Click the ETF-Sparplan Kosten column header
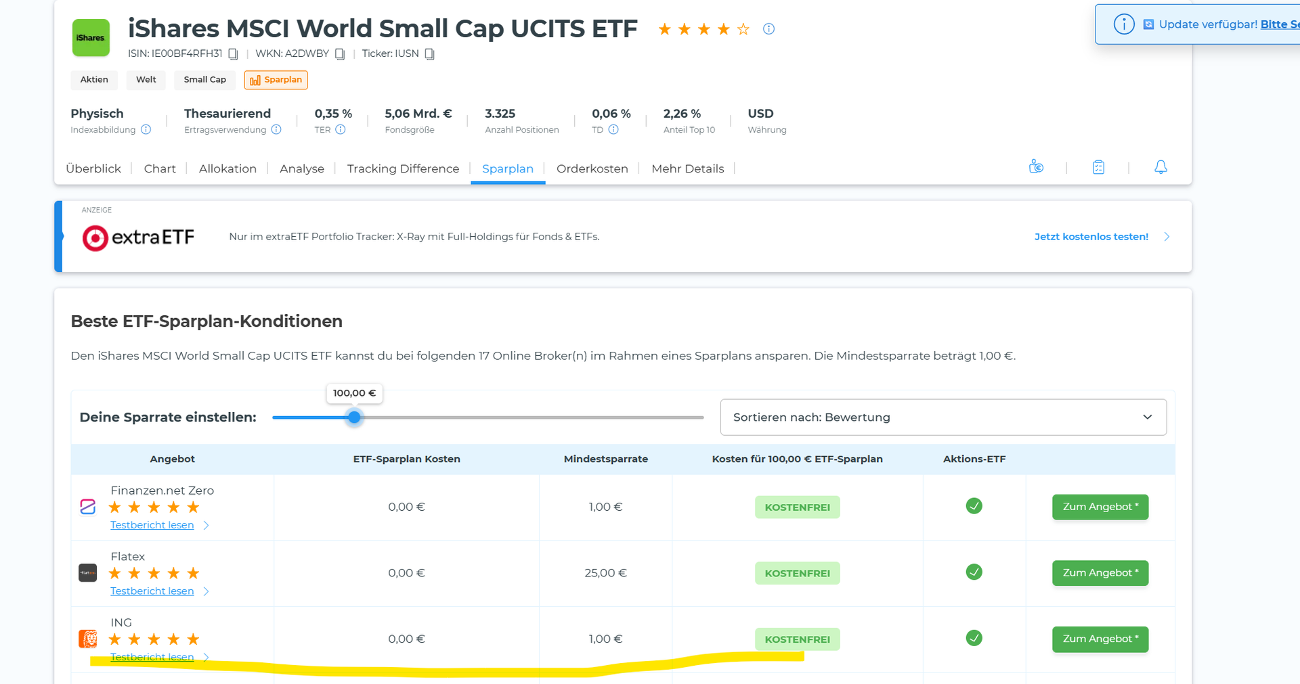 407,459
